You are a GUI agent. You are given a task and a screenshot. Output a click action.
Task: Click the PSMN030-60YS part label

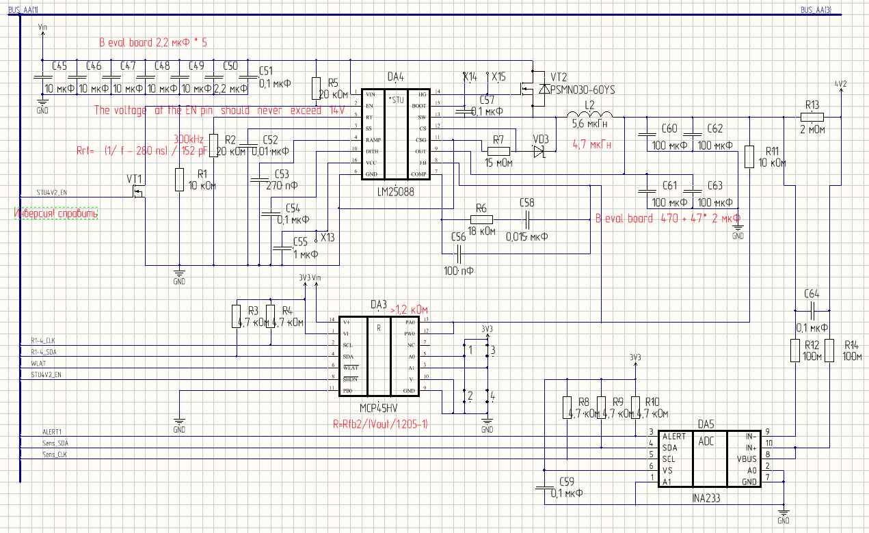(582, 90)
